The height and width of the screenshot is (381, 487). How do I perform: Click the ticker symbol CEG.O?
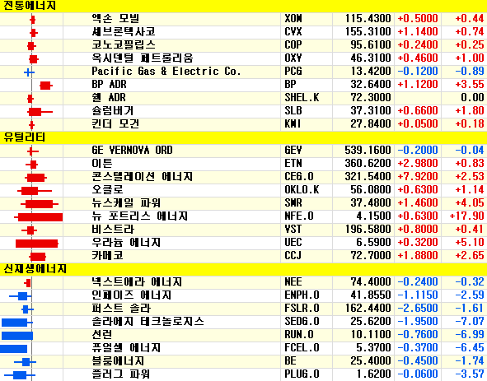[299, 177]
